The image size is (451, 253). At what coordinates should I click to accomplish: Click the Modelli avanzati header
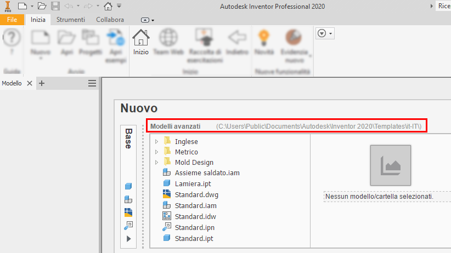175,127
